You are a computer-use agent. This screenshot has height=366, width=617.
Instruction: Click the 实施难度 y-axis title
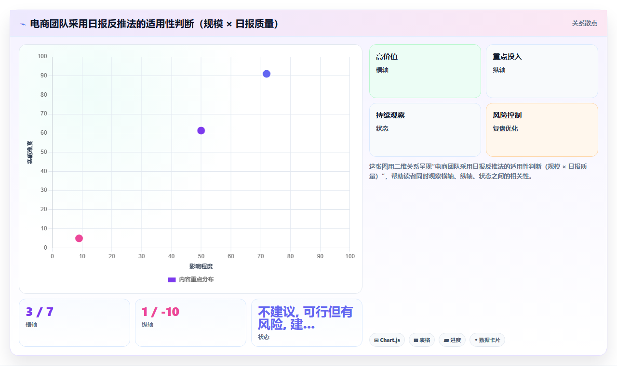[30, 152]
